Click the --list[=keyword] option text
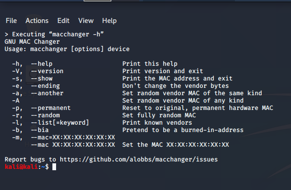Image resolution: width=291 pixels, height=190 pixels. [60, 122]
